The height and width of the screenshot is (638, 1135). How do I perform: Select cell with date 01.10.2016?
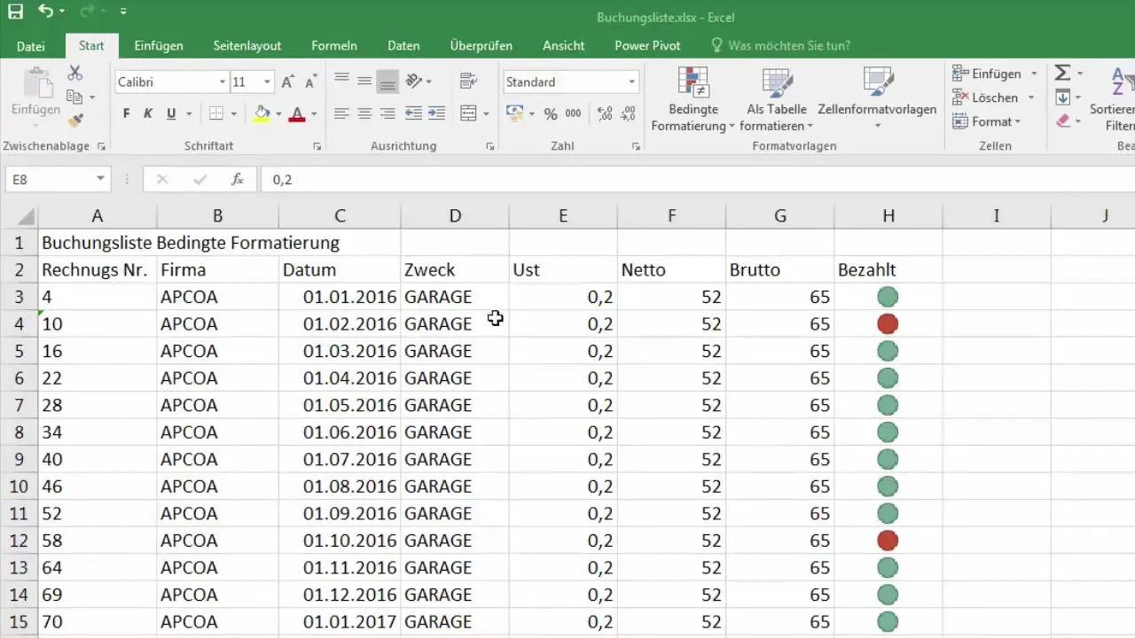[340, 541]
